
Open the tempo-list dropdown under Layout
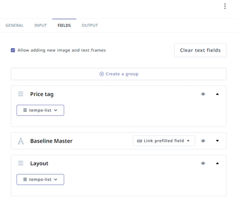pos(40,180)
